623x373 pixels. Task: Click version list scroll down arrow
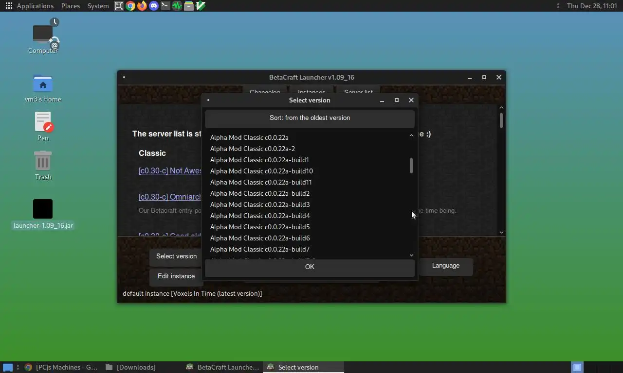point(411,255)
